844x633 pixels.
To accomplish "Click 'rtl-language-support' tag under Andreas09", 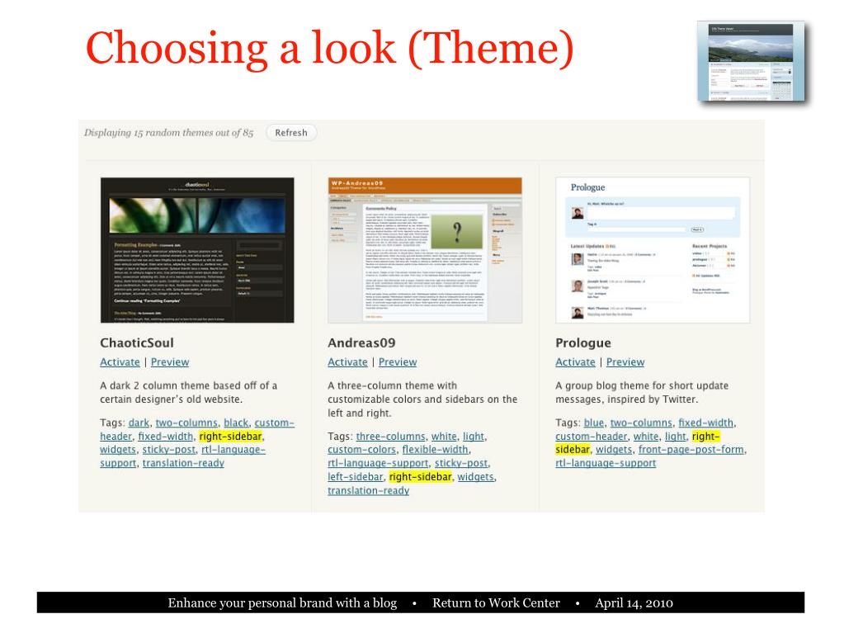I will tap(378, 463).
